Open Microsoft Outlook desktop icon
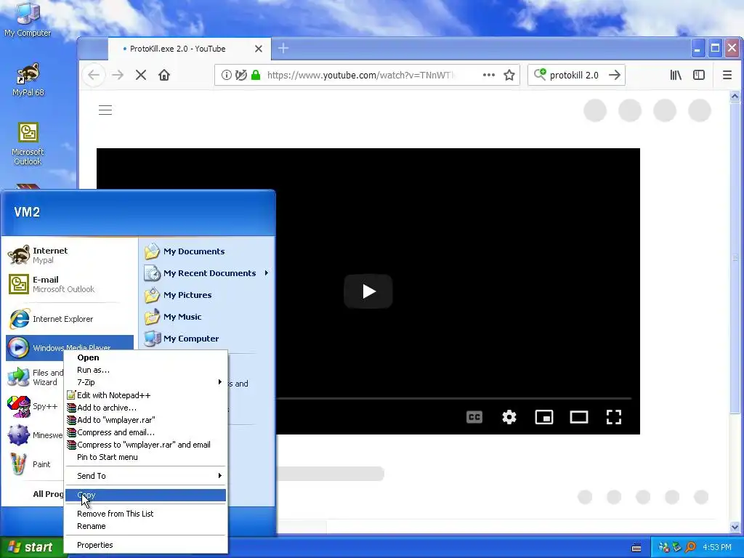The width and height of the screenshot is (744, 558). (28, 144)
